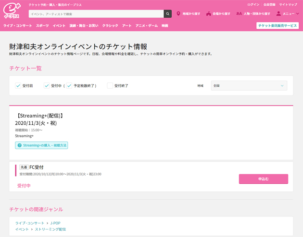Click the user menu person icon
Screen dimensions: 303x237
click(278, 14)
